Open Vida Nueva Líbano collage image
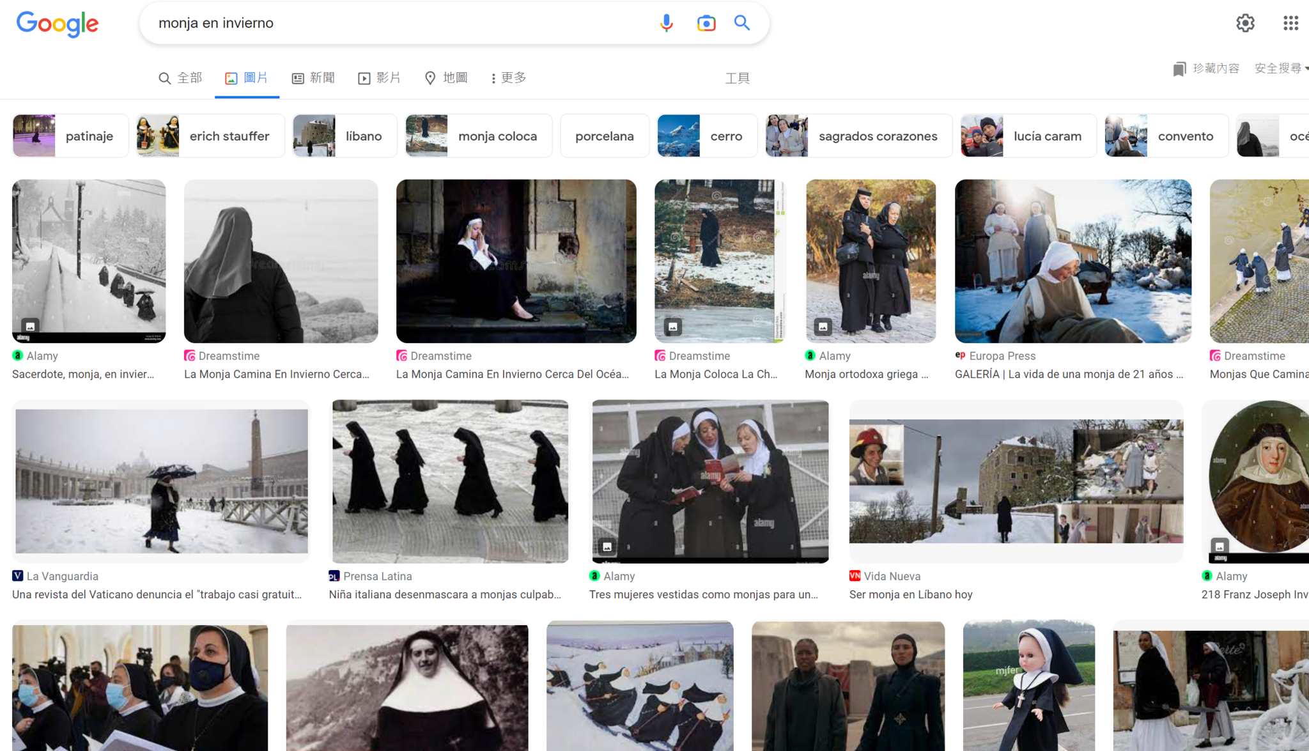This screenshot has width=1309, height=751. tap(1016, 481)
